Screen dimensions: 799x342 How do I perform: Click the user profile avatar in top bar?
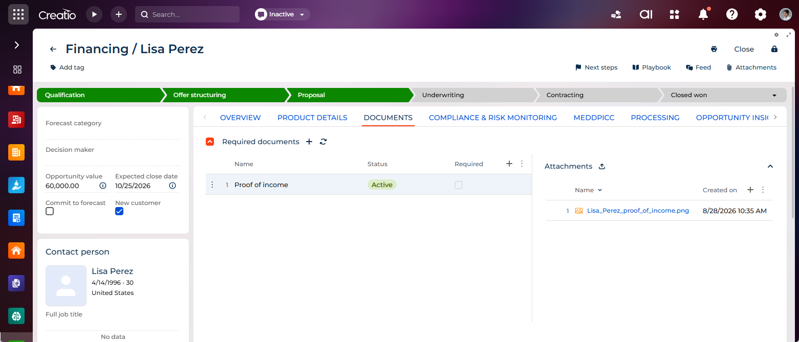[786, 14]
